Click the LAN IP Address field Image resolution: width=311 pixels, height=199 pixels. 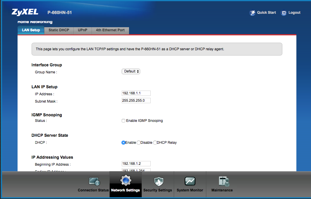[x=136, y=93]
